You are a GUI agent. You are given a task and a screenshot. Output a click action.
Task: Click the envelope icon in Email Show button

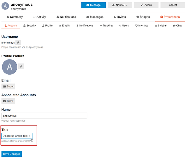4,86
